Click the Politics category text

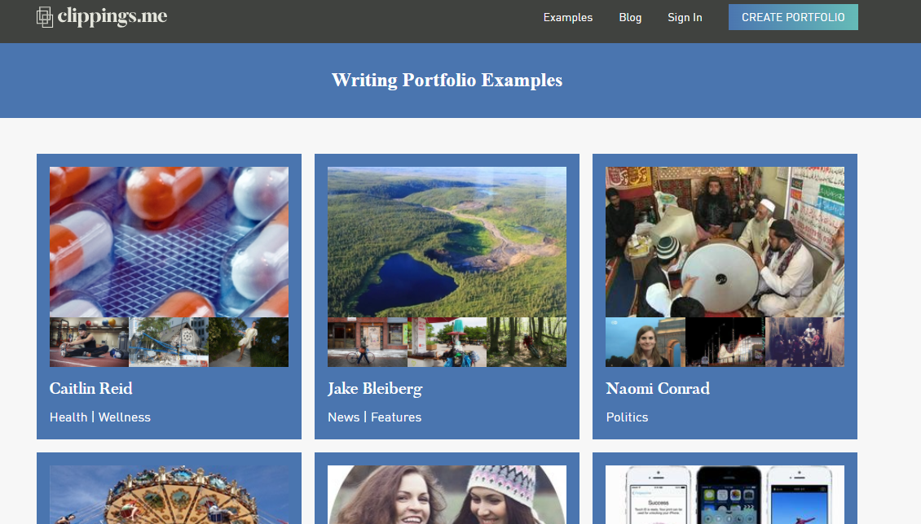click(x=627, y=417)
